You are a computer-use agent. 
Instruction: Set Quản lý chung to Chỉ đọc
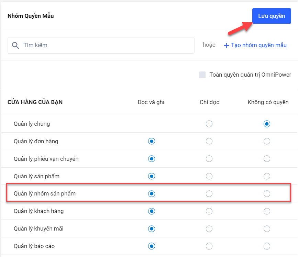pos(209,124)
